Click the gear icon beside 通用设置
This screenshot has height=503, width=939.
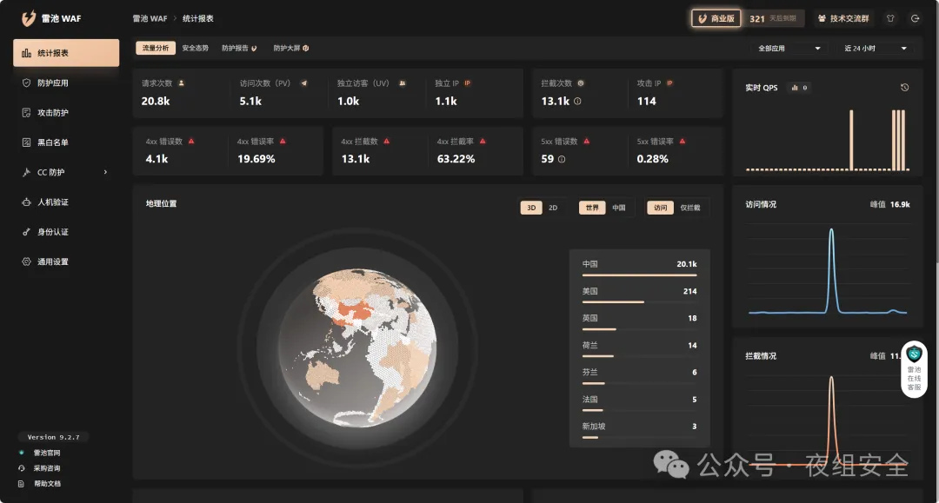pos(26,261)
